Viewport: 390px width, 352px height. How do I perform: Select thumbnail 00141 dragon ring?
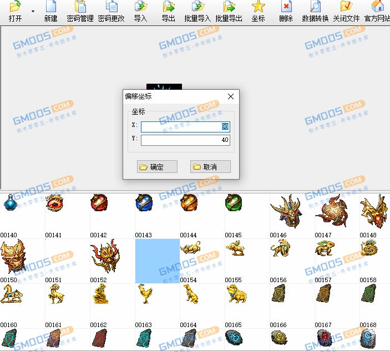tap(68, 216)
